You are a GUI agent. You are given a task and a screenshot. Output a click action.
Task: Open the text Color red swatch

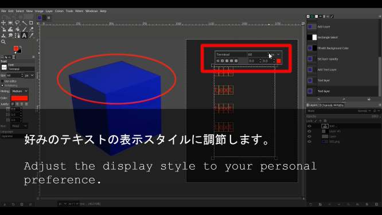pos(20,98)
